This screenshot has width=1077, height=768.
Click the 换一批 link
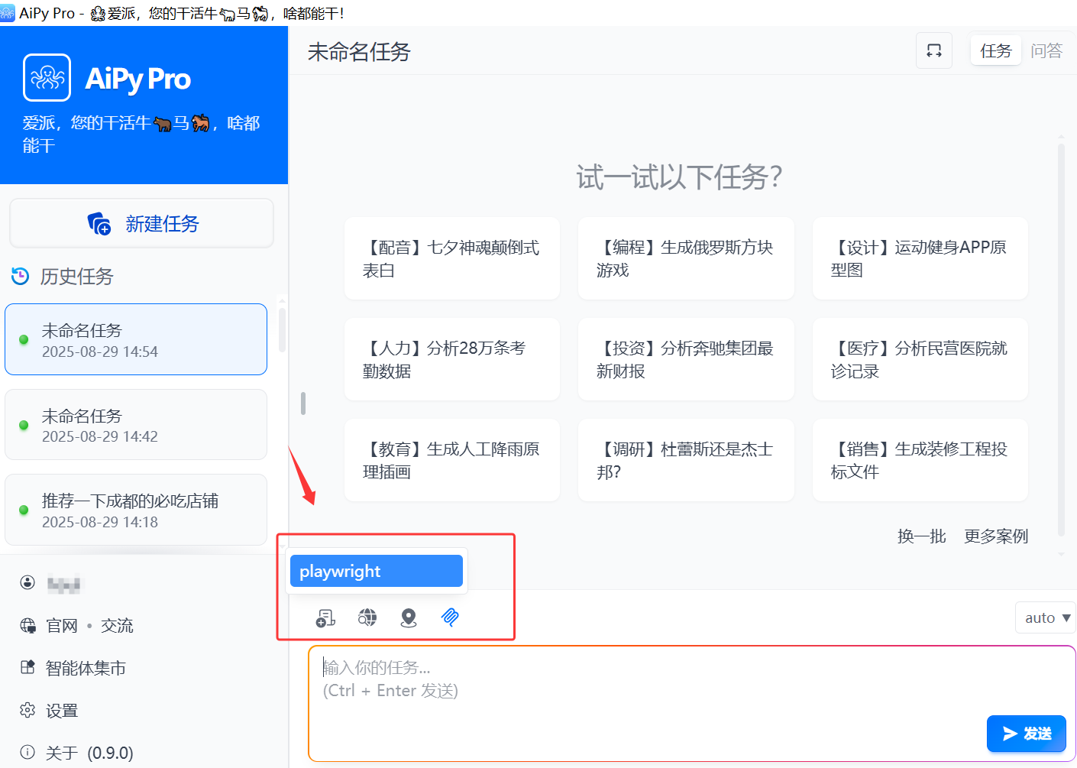[921, 536]
